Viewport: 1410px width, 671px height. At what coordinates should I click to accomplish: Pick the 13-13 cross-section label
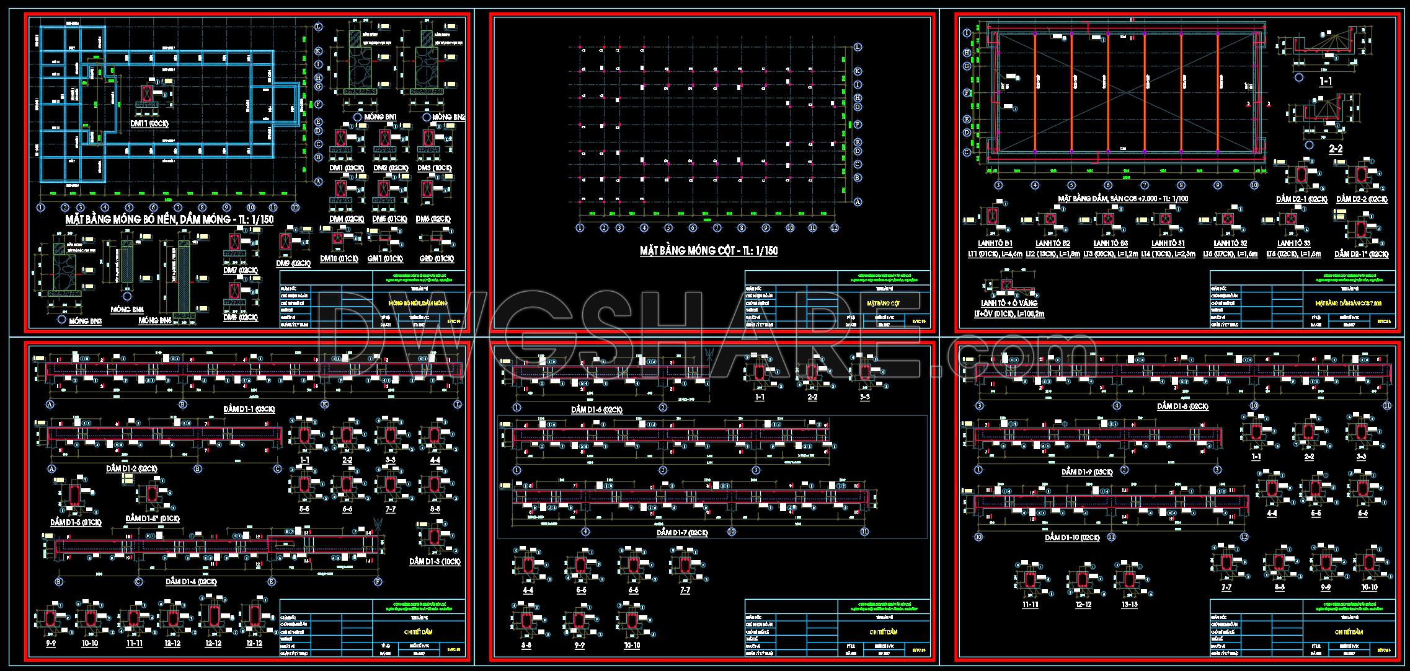click(x=1130, y=604)
